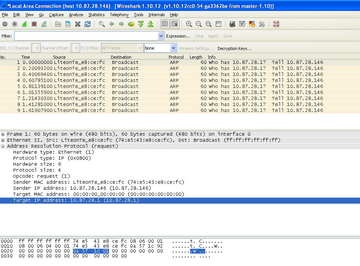The width and height of the screenshot is (360, 266).
Task: Jump to the last packet
Action: coord(151,24)
